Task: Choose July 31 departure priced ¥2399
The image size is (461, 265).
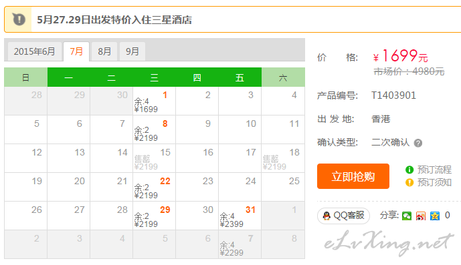Action: coord(240,216)
